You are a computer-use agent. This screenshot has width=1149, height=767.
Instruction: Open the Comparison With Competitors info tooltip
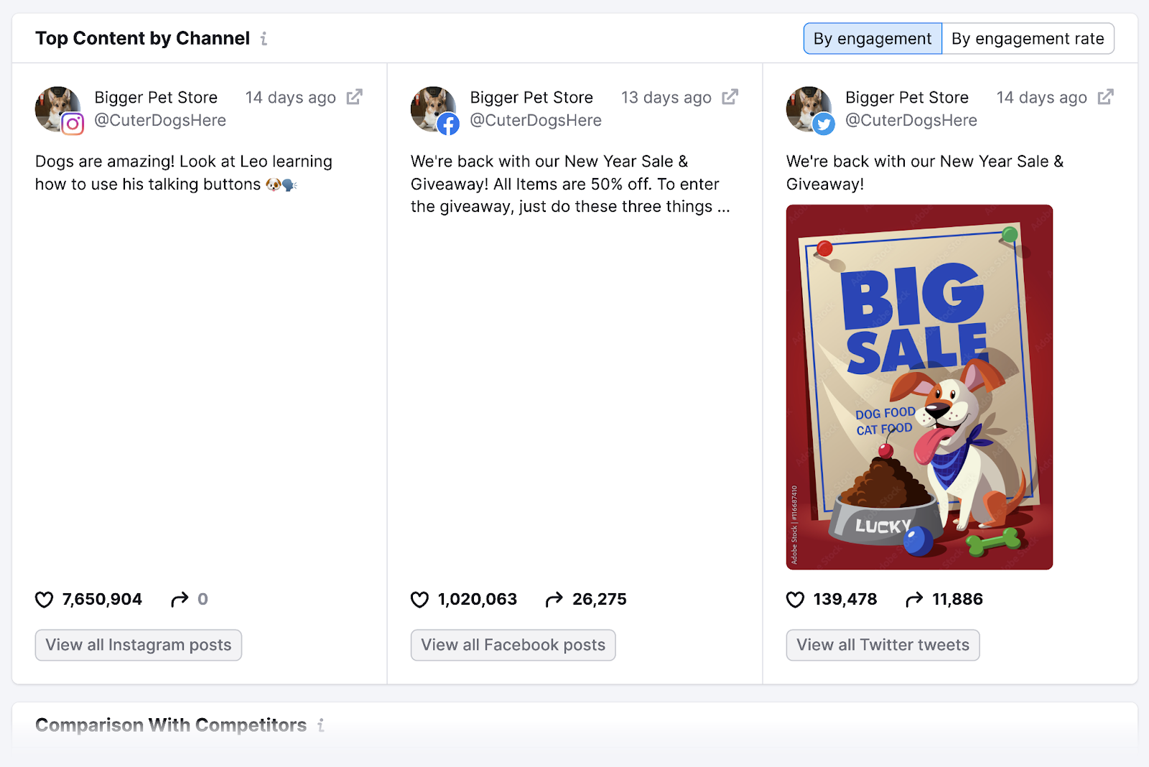[320, 725]
